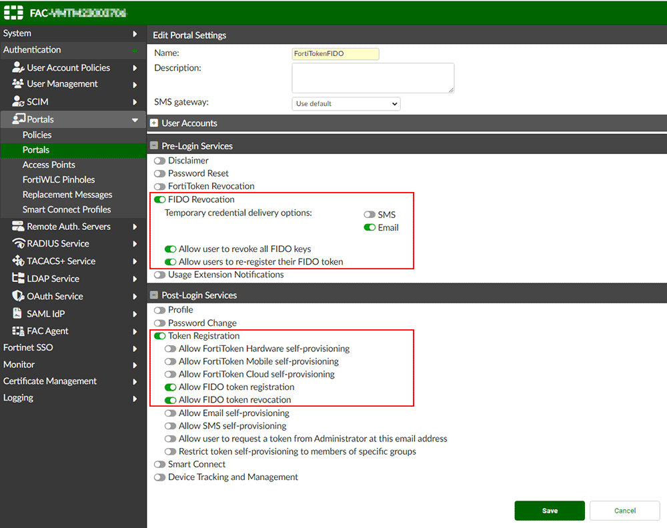Click the Description text area
Viewport: 667px width, 528px height.
tap(373, 78)
